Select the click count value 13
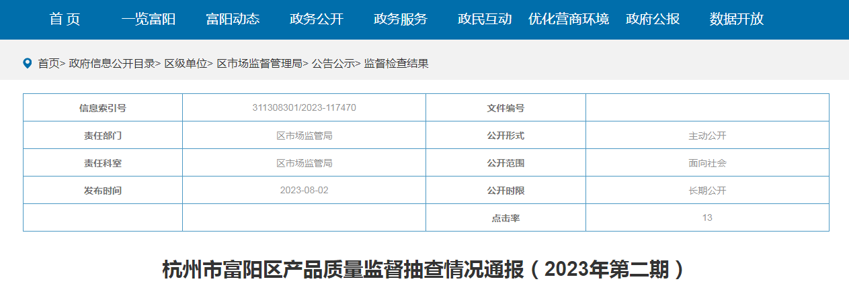 707,217
